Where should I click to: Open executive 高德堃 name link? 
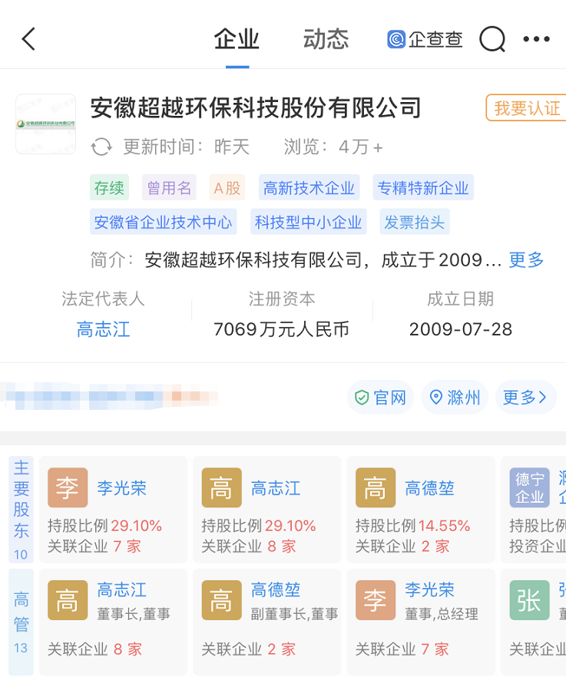[x=276, y=589]
